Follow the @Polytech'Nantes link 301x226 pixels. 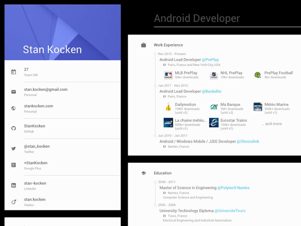point(233,188)
